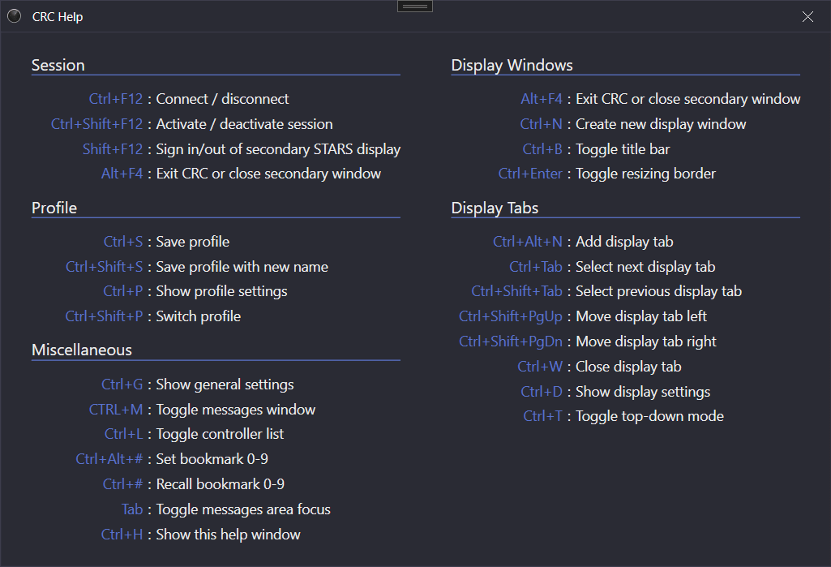Click the Ctrl+Enter shortcut label

pos(531,174)
